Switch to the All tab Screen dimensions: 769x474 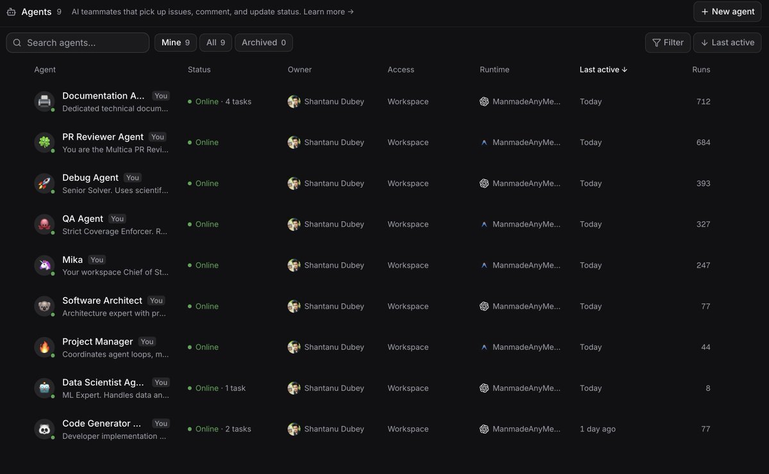coord(216,42)
